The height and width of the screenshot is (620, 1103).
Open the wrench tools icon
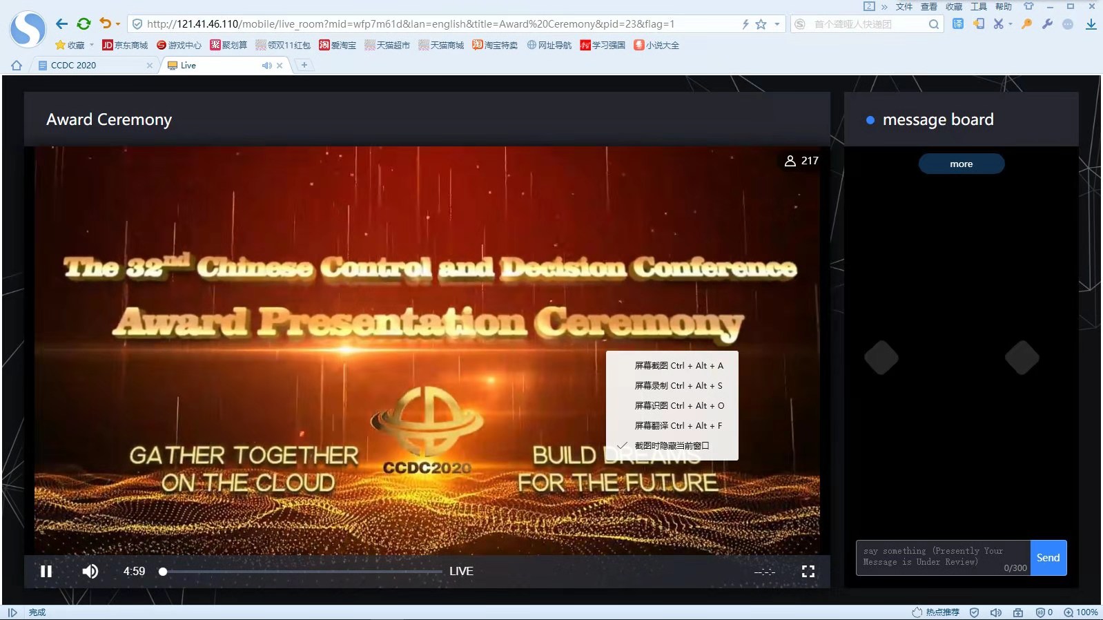tap(1047, 24)
